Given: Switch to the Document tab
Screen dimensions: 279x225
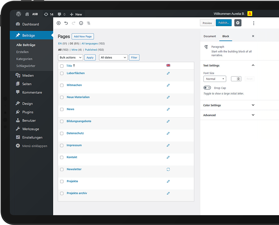Looking at the screenshot, I should click(210, 36).
